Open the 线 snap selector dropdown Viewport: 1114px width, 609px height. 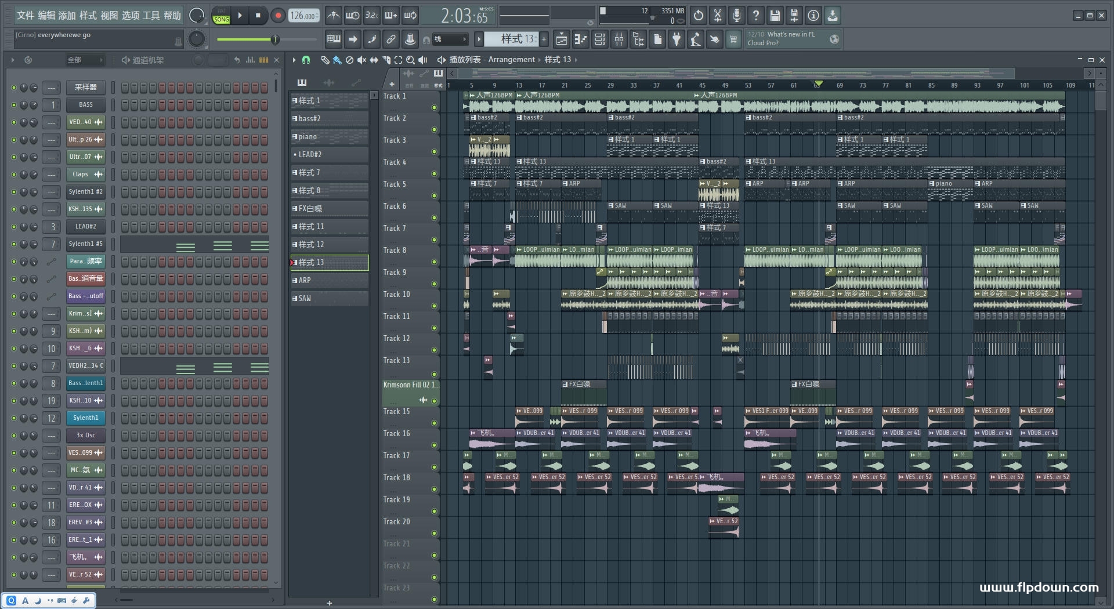[450, 39]
